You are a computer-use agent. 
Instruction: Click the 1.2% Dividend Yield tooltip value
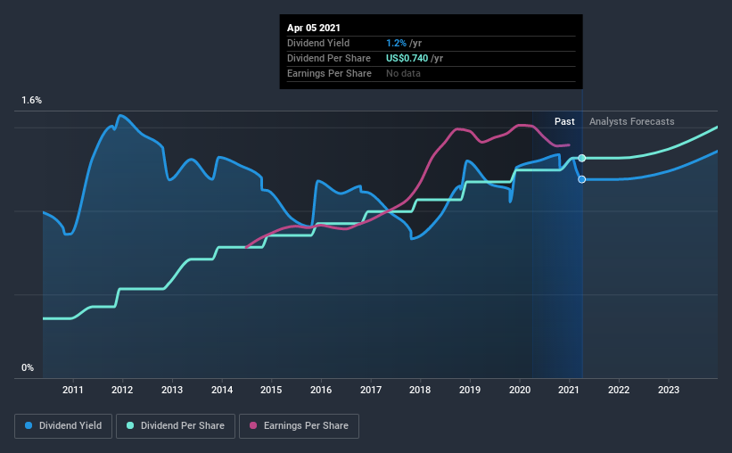coord(397,43)
